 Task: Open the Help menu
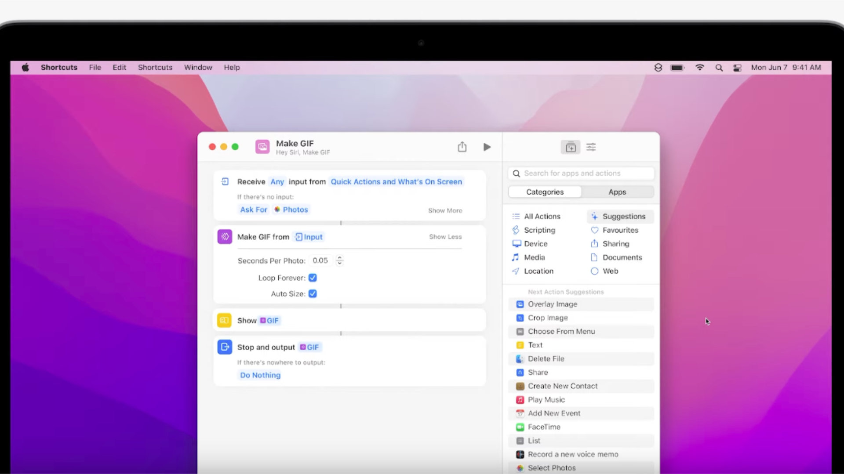[x=232, y=67]
